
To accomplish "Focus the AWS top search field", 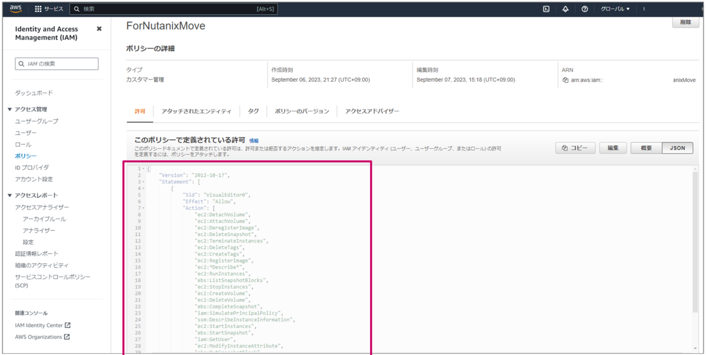I will tap(174, 9).
